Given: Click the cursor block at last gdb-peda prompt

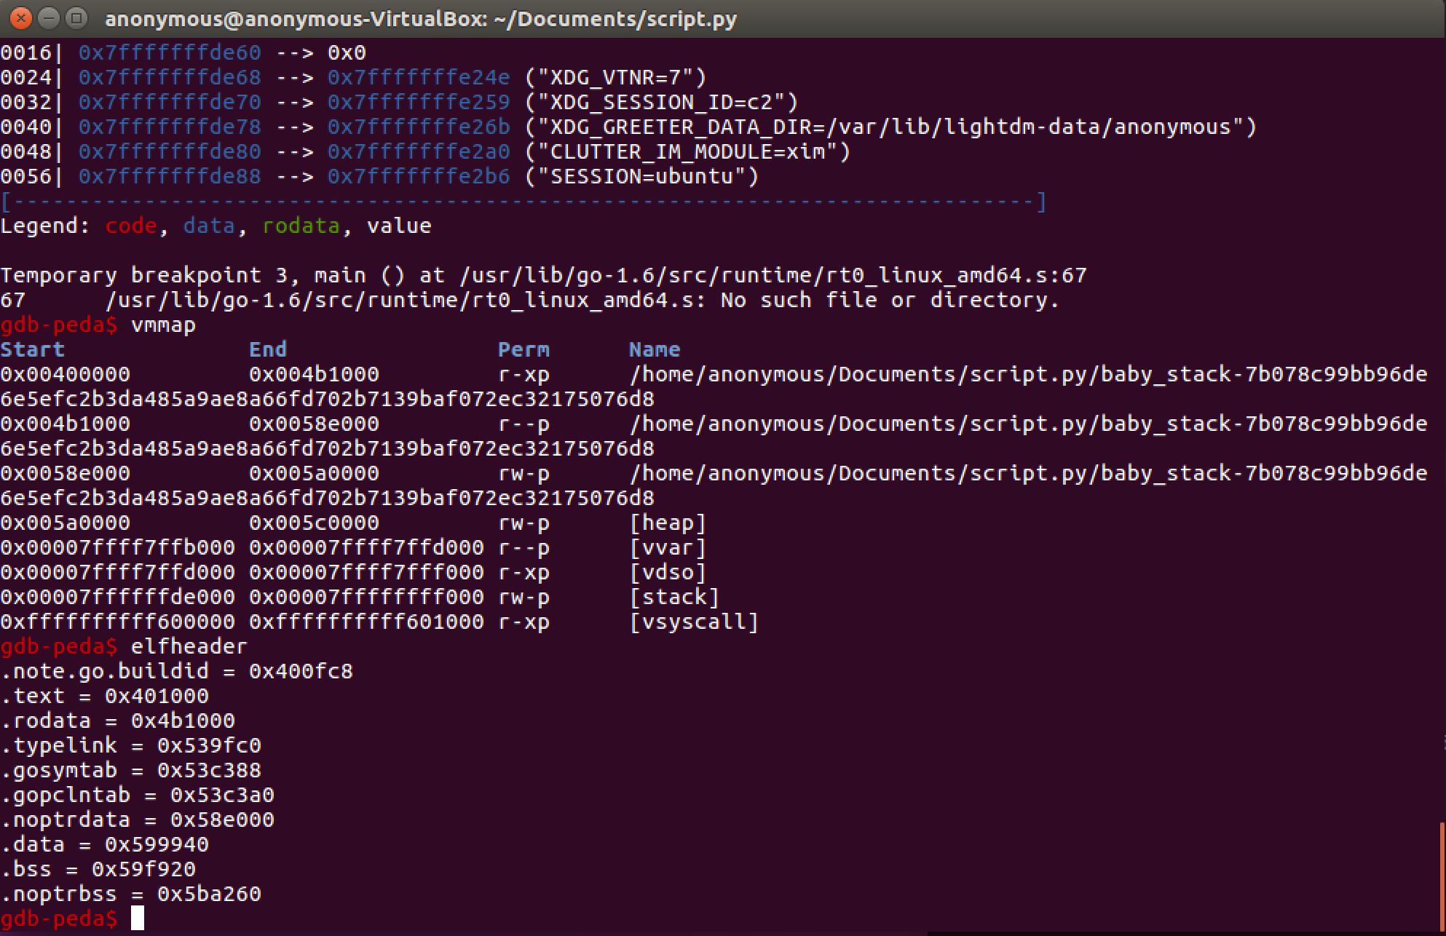Looking at the screenshot, I should coord(137,919).
